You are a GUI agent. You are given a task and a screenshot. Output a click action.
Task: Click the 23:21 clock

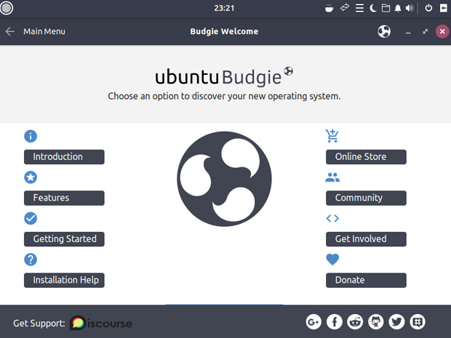coord(224,8)
